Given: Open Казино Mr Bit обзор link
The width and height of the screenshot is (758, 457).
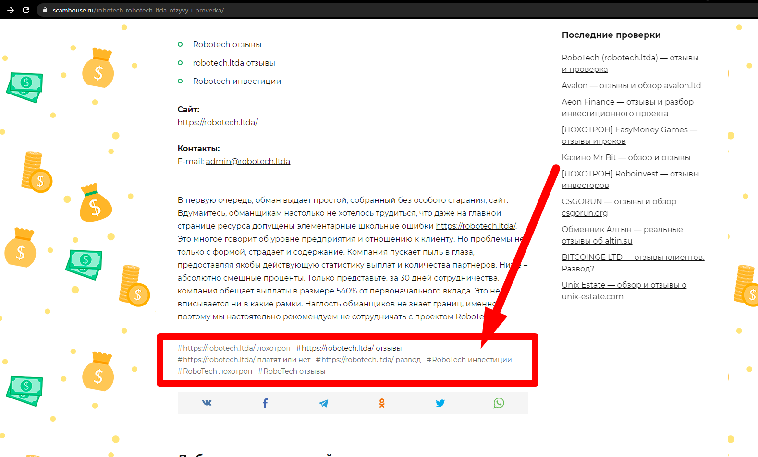Looking at the screenshot, I should point(626,157).
